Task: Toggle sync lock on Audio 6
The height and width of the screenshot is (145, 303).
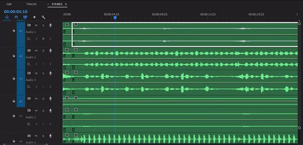Action: pyautogui.click(x=29, y=136)
